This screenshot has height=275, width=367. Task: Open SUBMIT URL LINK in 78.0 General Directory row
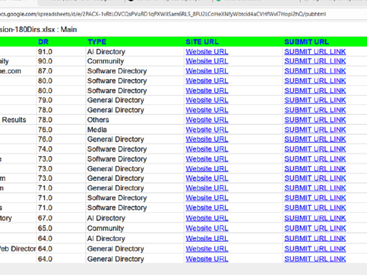pos(315,110)
